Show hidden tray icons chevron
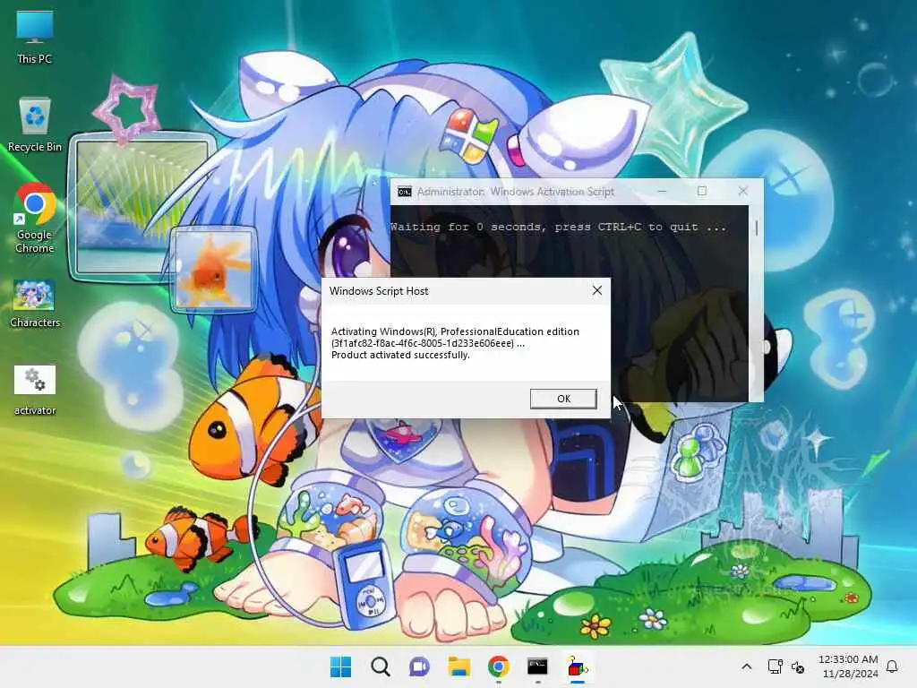 [x=746, y=666]
